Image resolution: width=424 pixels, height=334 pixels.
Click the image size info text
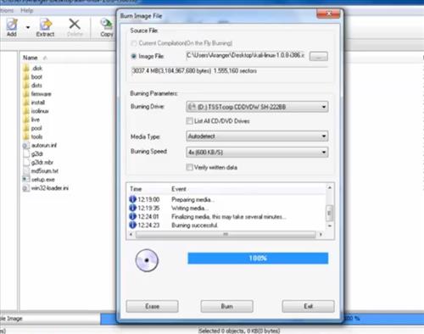tap(194, 70)
